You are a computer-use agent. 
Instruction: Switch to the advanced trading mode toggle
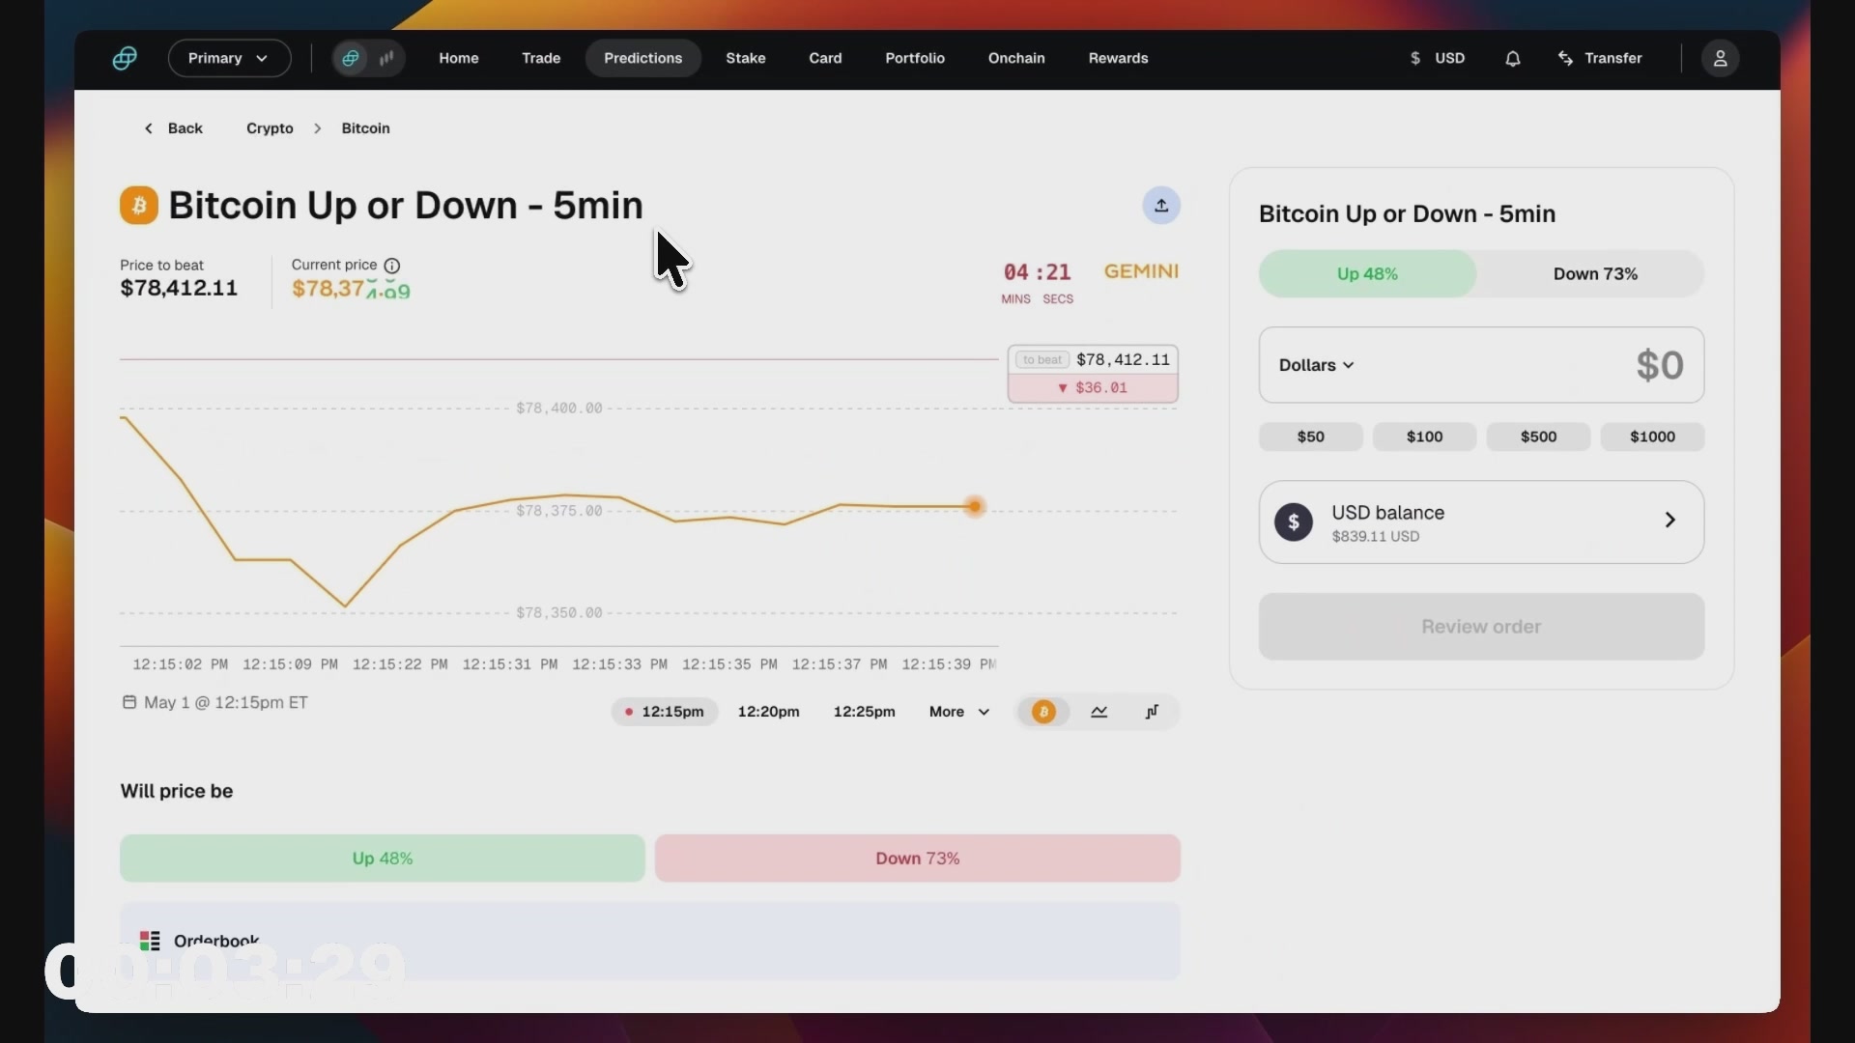[x=386, y=59]
